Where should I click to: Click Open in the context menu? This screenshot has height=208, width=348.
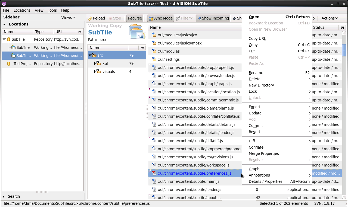pyautogui.click(x=254, y=17)
